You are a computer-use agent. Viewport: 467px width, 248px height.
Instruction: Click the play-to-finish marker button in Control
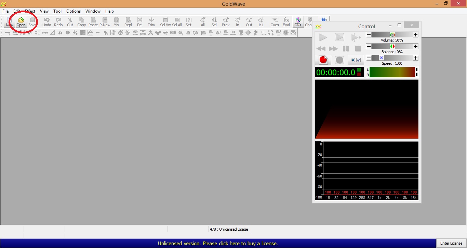pos(356,37)
